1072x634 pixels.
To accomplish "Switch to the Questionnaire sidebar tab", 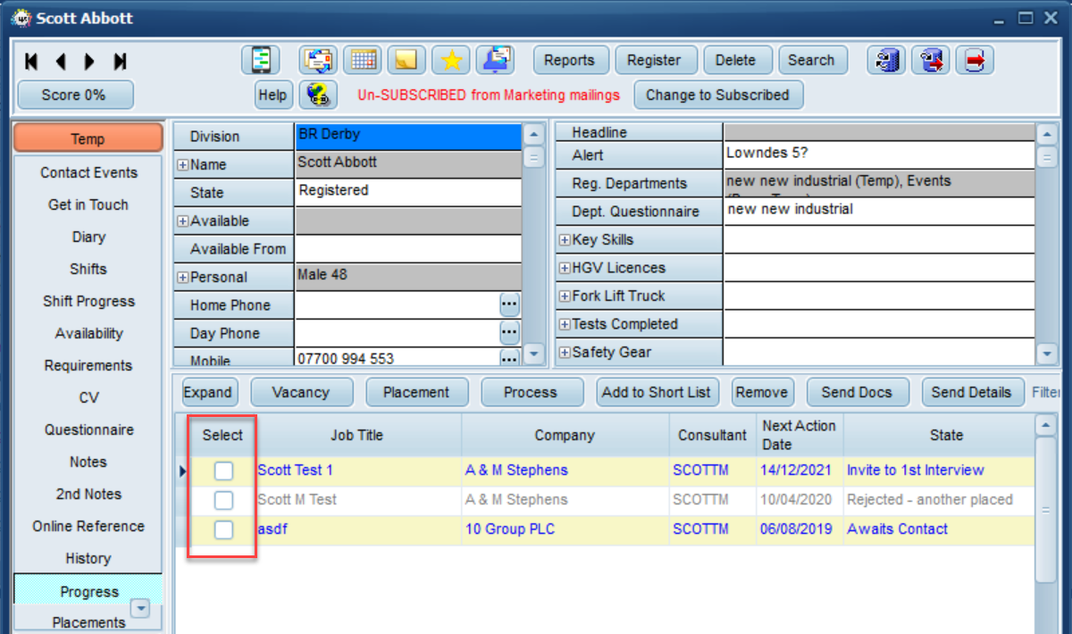I will coord(88,430).
